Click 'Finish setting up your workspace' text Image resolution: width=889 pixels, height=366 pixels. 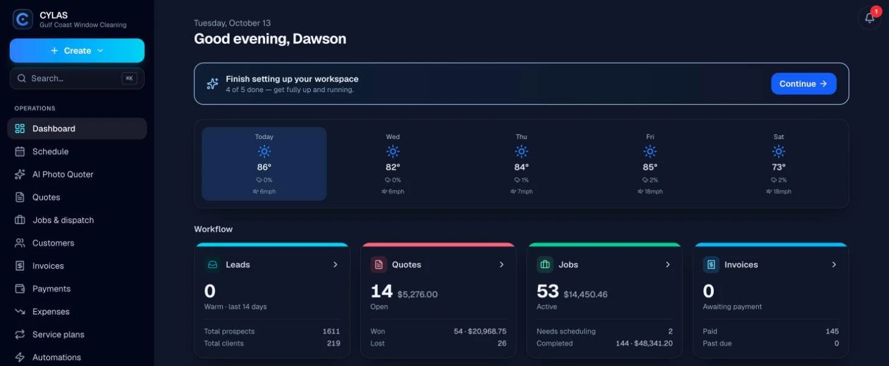pos(292,79)
